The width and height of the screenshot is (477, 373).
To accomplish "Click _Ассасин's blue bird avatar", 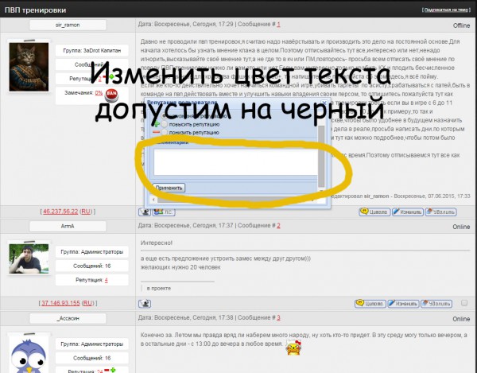I will coord(29,355).
